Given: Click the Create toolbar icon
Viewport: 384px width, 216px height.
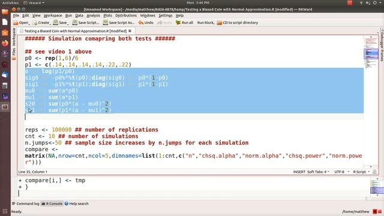Looking at the screenshot, I should [41, 23].
